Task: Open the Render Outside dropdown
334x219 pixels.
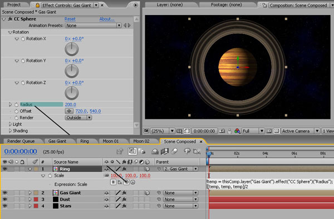Action: click(78, 118)
